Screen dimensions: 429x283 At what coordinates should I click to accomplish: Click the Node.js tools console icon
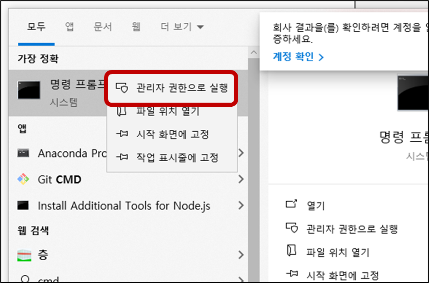23,205
